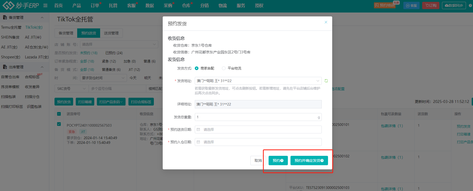The width and height of the screenshot is (473, 191).
Task: Open the 要求到仓时间 dropdown
Action: [x=103, y=78]
